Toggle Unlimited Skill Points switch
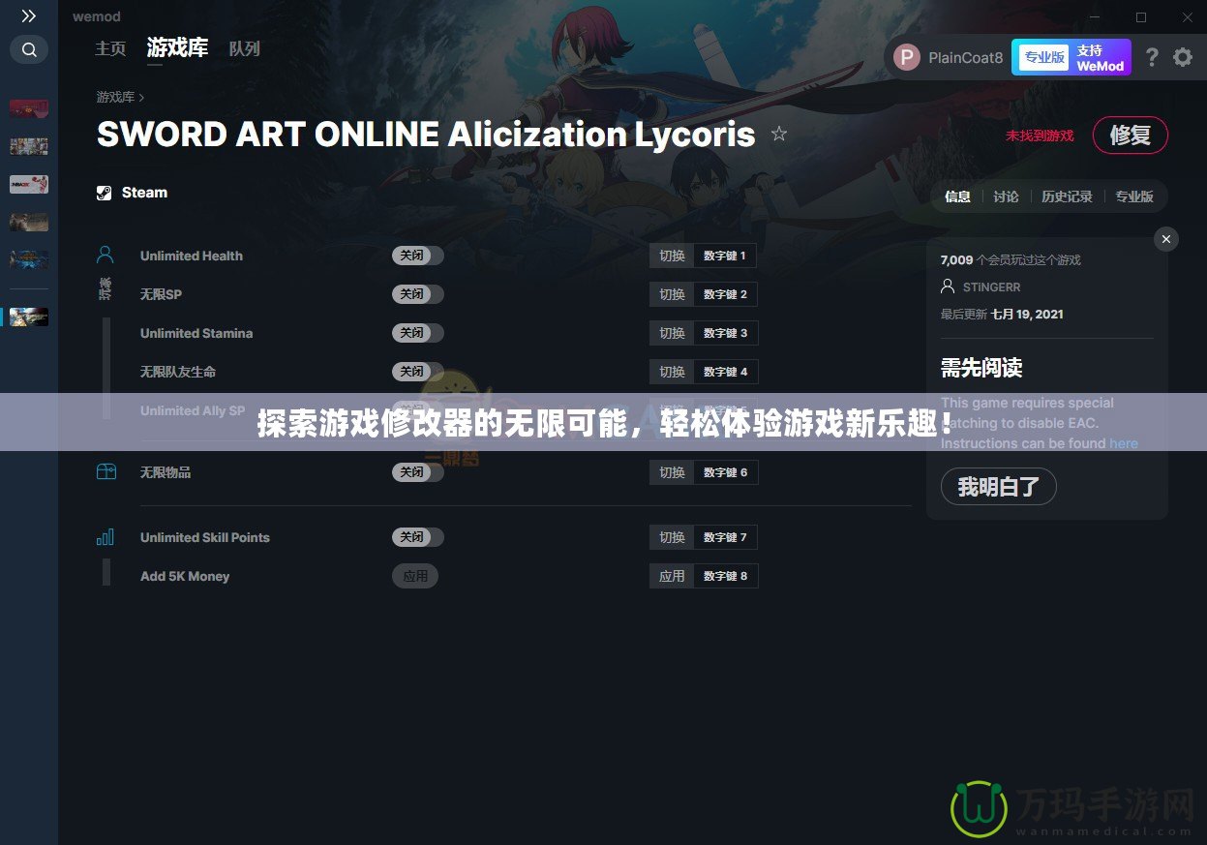 [x=418, y=537]
